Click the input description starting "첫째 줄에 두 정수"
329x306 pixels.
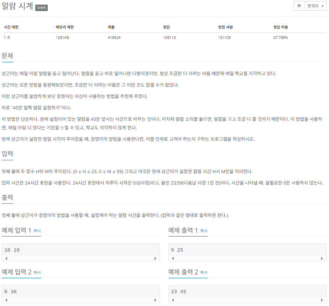pyautogui.click(x=127, y=171)
